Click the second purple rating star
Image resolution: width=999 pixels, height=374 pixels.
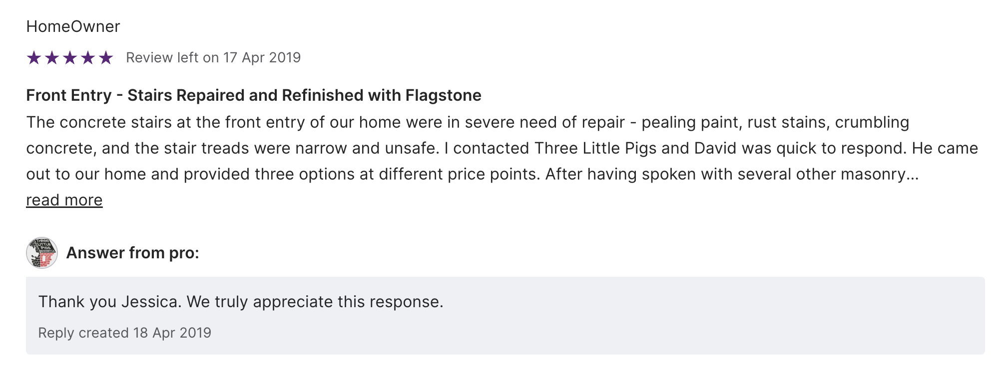click(x=52, y=58)
